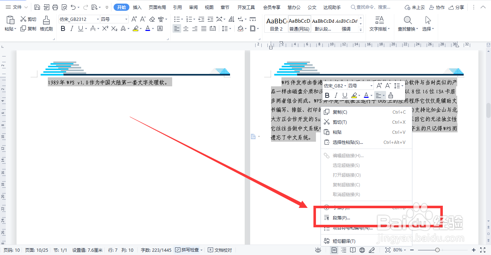The width and height of the screenshot is (491, 255).
Task: Open the File (文件) menu button
Action: point(16,7)
